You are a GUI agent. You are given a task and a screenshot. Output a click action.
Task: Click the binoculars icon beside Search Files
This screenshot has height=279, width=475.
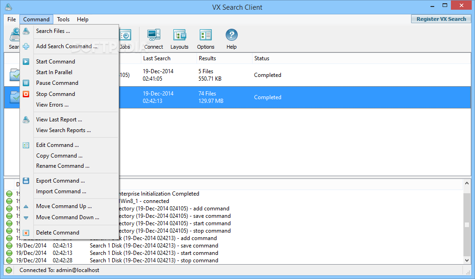click(26, 31)
